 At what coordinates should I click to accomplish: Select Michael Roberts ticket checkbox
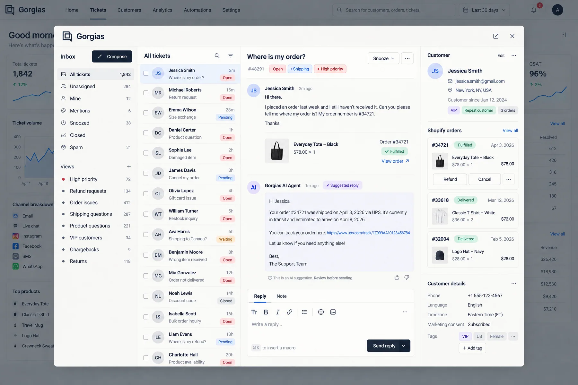146,93
